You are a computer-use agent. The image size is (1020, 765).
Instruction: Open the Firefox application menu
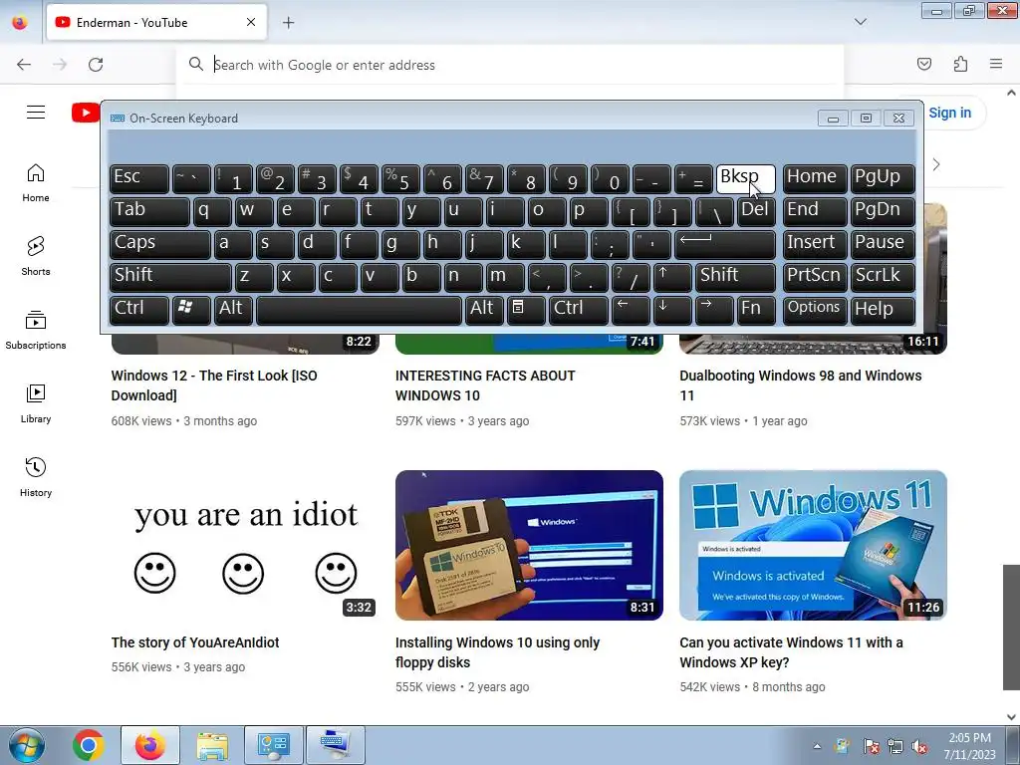pos(996,64)
